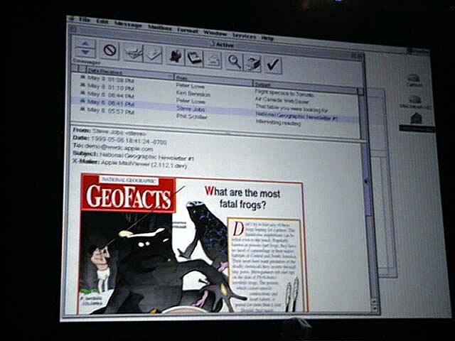
Task: Click the Subject: header line in message body
Action: (133, 156)
